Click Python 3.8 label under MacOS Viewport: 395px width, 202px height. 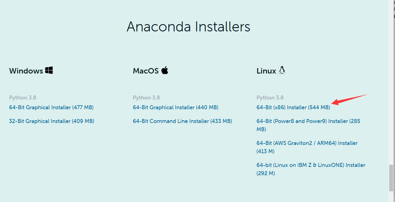[146, 97]
